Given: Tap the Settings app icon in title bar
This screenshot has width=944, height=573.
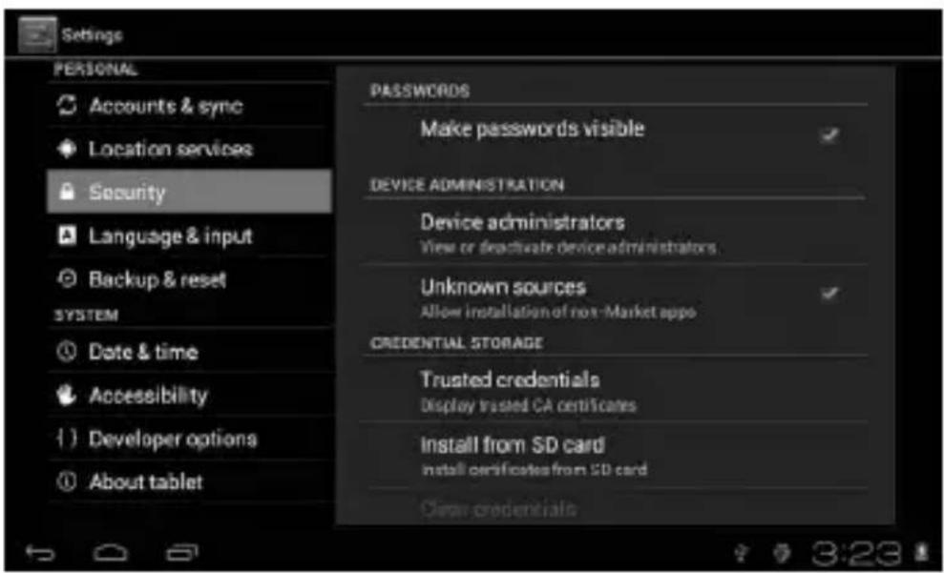Looking at the screenshot, I should 36,34.
